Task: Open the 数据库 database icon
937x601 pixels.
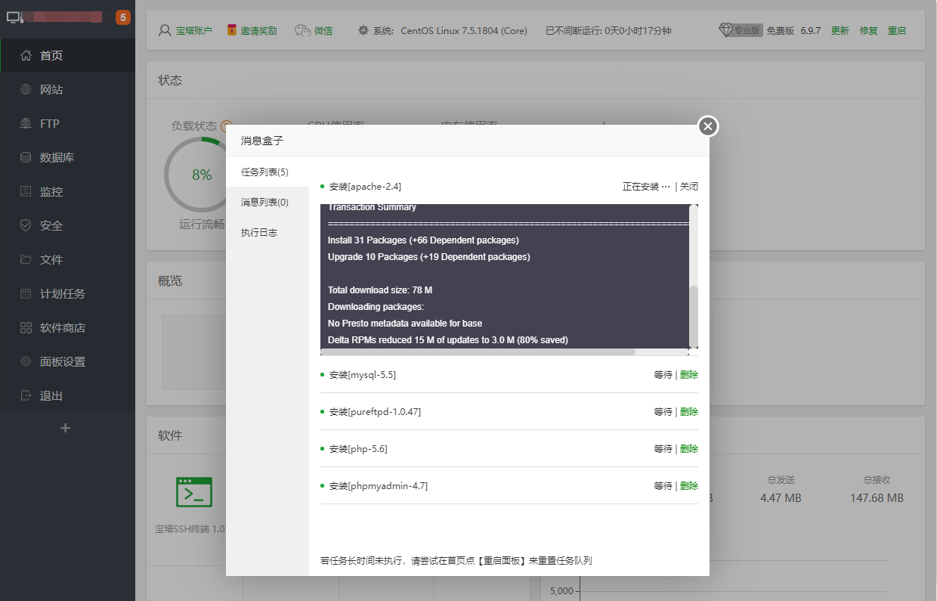Action: 26,157
